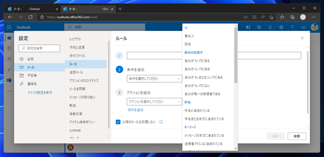Open 迷惑メール settings page
This screenshot has width=324, height=157.
[86, 72]
